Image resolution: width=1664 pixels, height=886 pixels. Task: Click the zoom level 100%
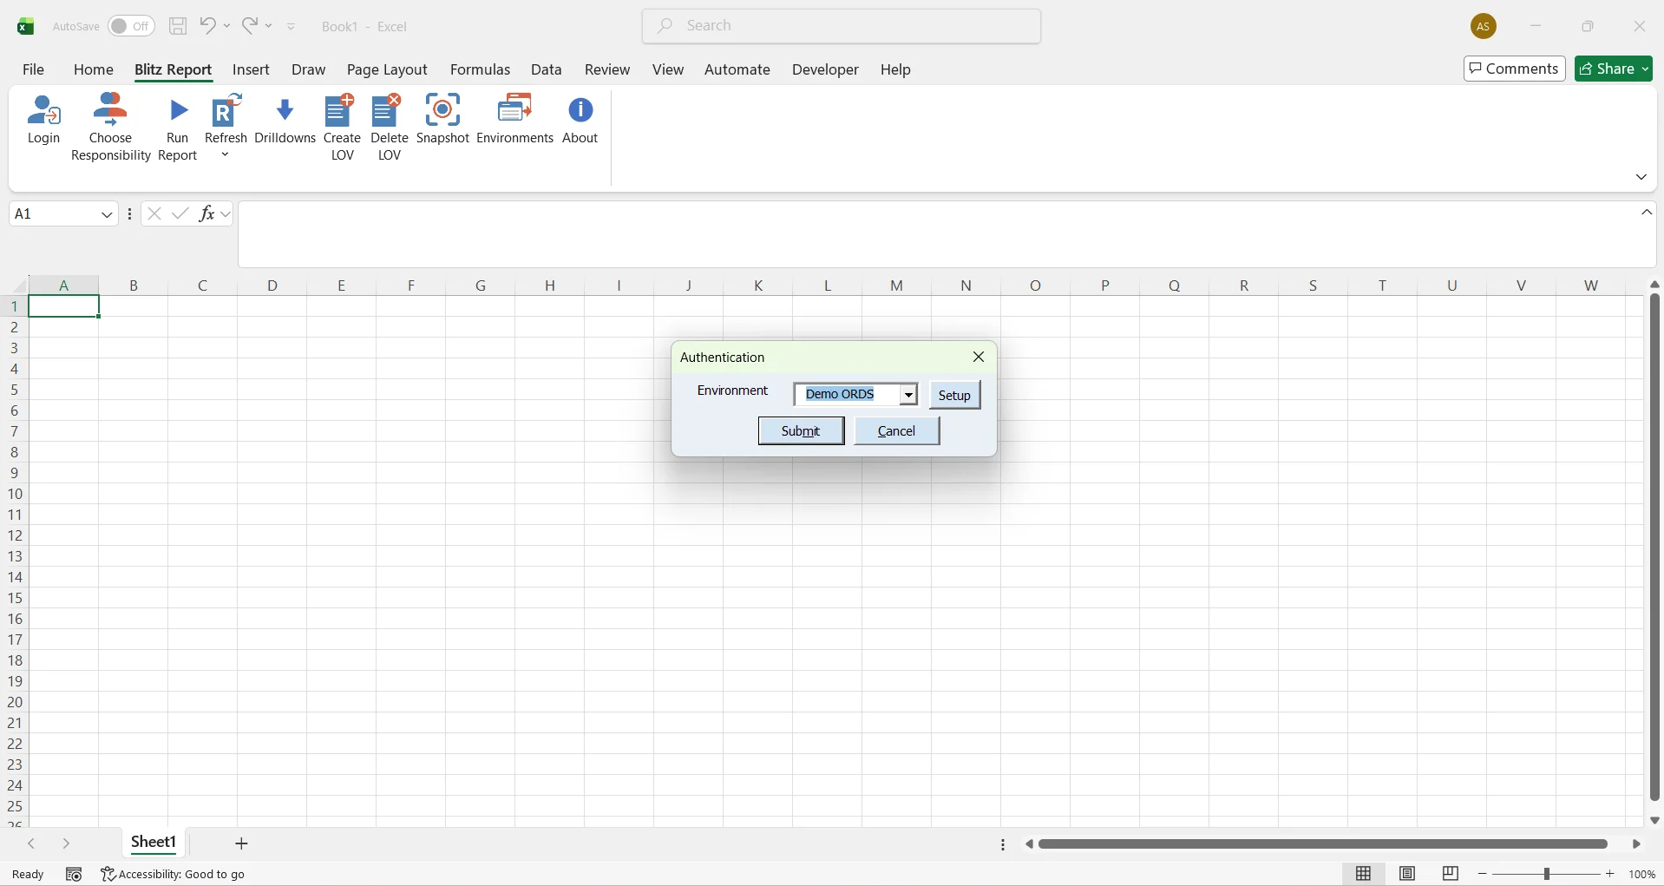1642,875
